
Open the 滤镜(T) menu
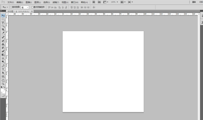click(x=56, y=2)
